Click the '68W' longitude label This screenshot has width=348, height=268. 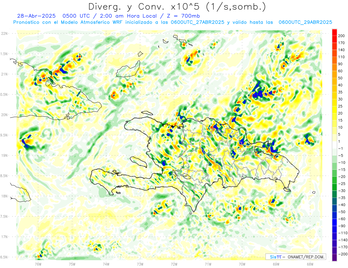tap(310, 264)
